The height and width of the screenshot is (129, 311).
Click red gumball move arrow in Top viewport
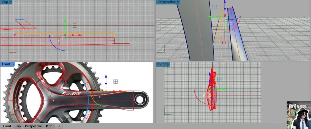click(80, 35)
